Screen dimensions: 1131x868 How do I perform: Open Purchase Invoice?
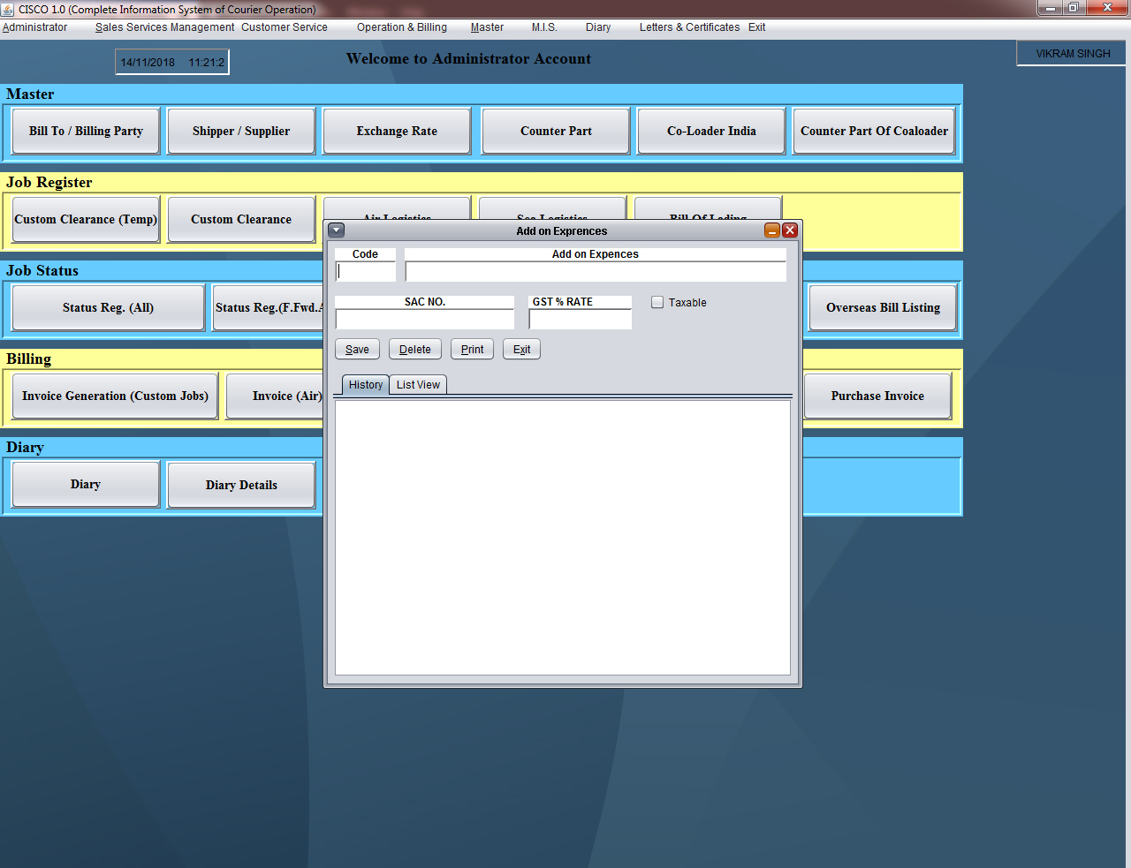[877, 396]
